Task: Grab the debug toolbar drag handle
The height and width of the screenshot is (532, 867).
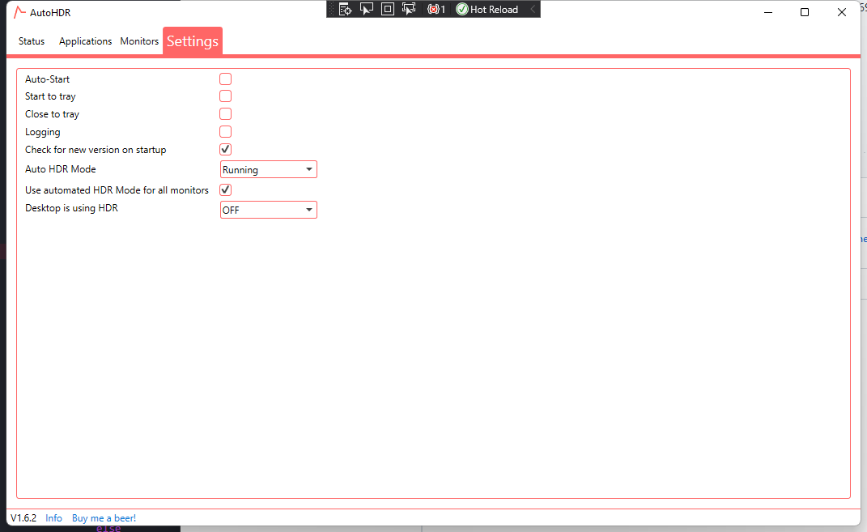Action: 332,9
